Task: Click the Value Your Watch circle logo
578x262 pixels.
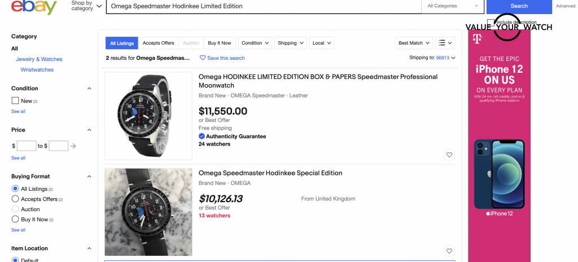Action: pyautogui.click(x=506, y=27)
